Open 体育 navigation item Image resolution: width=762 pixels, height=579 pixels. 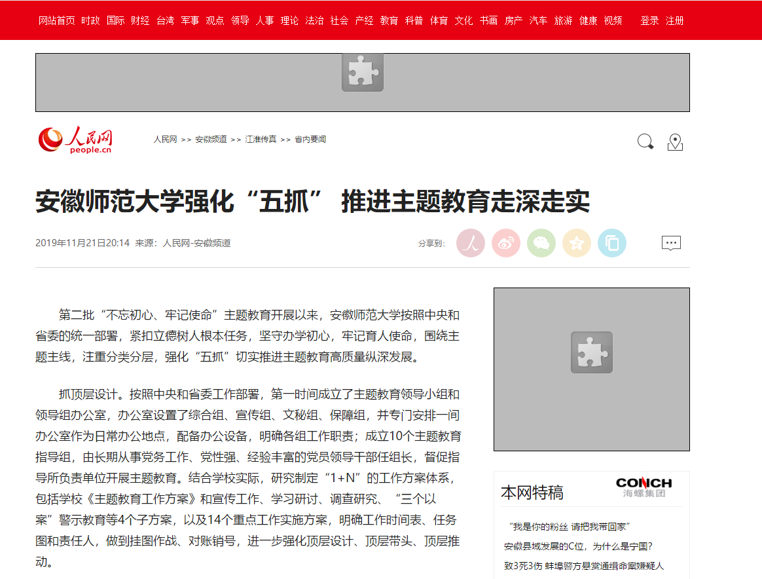(439, 20)
